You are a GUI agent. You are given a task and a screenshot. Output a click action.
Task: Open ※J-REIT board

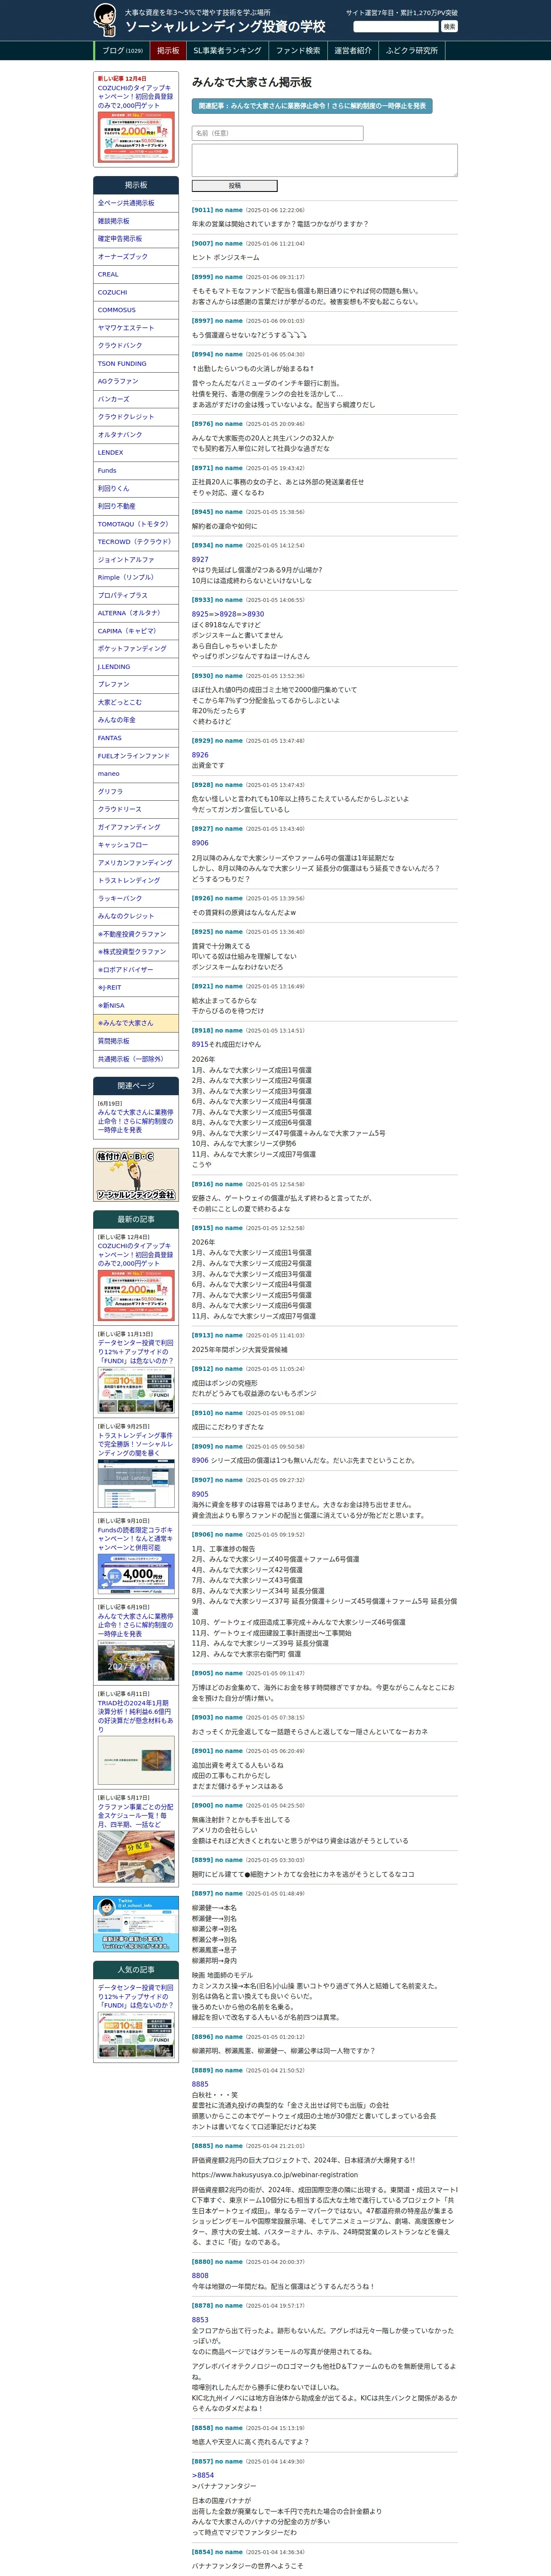point(136,988)
